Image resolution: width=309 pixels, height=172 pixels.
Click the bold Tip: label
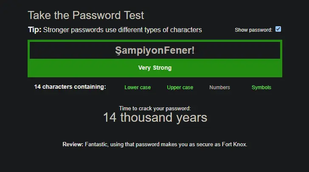[35, 30]
